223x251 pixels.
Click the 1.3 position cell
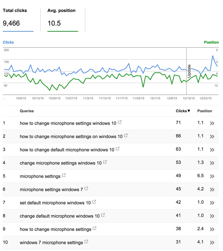point(200,162)
